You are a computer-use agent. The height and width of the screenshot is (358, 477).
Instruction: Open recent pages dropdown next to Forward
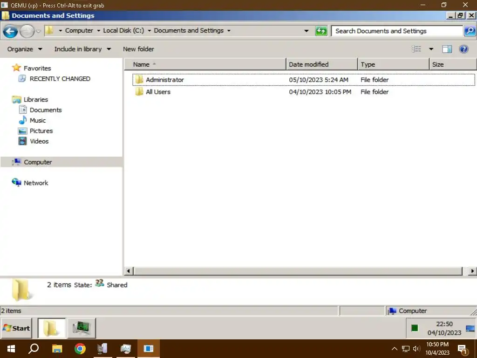point(38,31)
